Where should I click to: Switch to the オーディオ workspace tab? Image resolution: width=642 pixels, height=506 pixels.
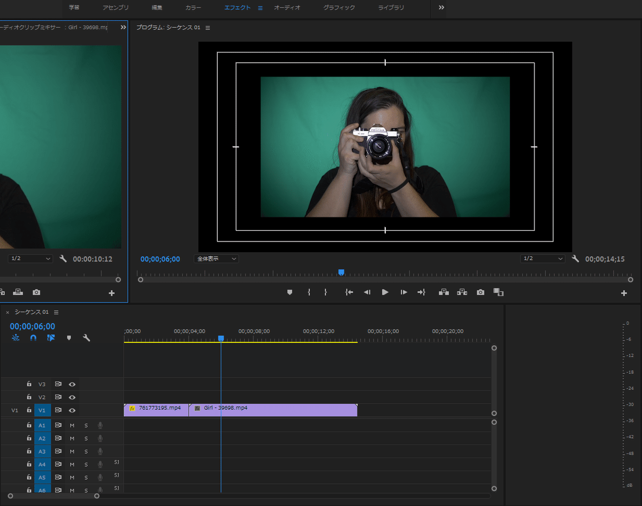pos(287,8)
